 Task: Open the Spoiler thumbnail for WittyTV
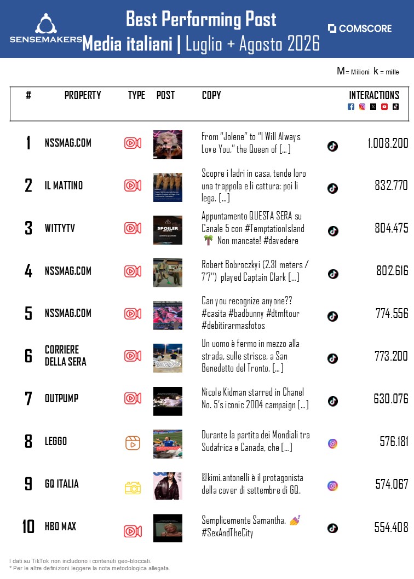pos(168,230)
